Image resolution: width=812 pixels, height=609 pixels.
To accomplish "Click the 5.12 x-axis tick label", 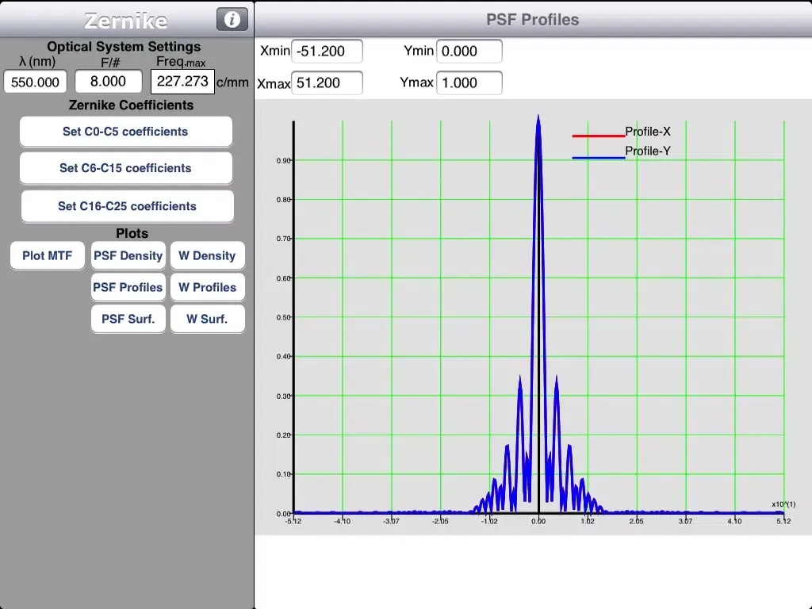I will tap(783, 521).
